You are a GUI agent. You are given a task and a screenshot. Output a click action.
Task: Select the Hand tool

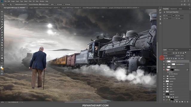click(x=2, y=58)
